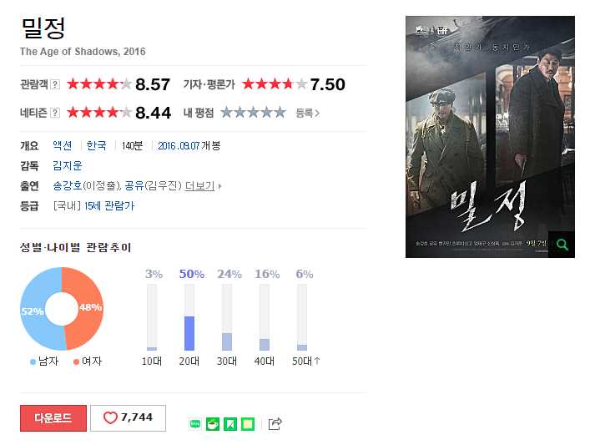Click the magnifier icon on the poster

[x=562, y=244]
